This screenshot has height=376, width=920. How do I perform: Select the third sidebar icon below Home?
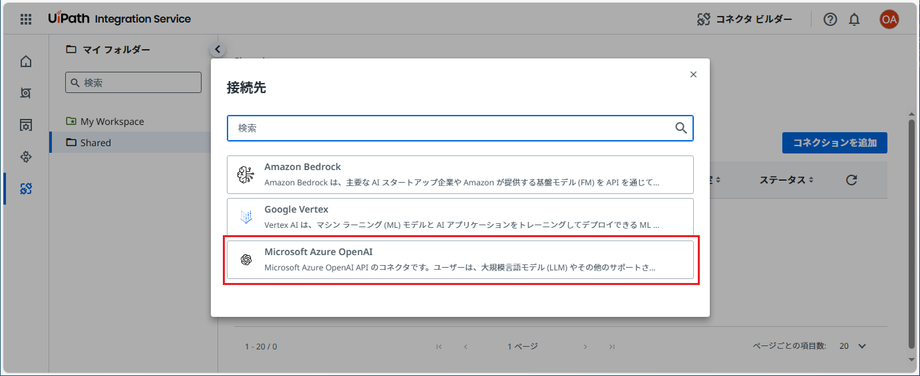pyautogui.click(x=26, y=125)
